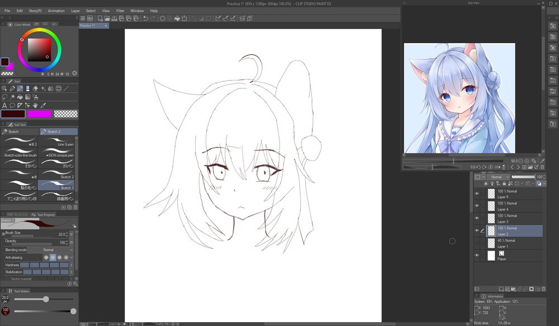The height and width of the screenshot is (326, 559).
Task: Open the Filter menu
Action: 120,11
